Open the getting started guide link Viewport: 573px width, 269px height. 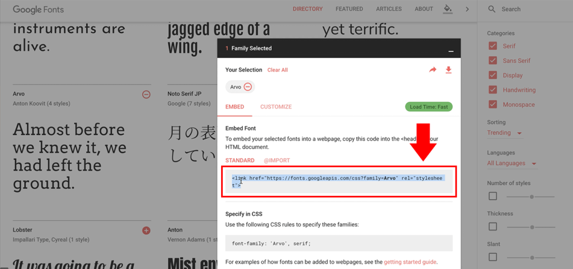point(410,262)
